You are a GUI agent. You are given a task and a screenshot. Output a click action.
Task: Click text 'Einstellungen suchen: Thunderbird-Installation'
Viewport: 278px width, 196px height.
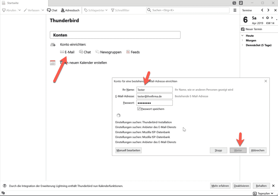(x=143, y=122)
